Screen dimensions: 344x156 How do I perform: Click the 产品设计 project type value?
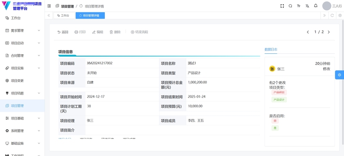click(194, 73)
